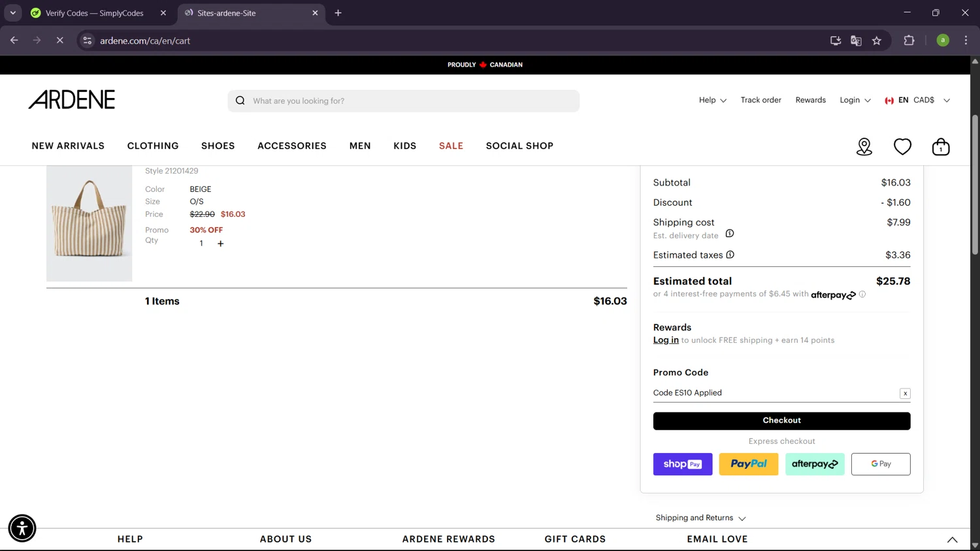Open a new browser tab
The image size is (980, 551).
coord(338,13)
